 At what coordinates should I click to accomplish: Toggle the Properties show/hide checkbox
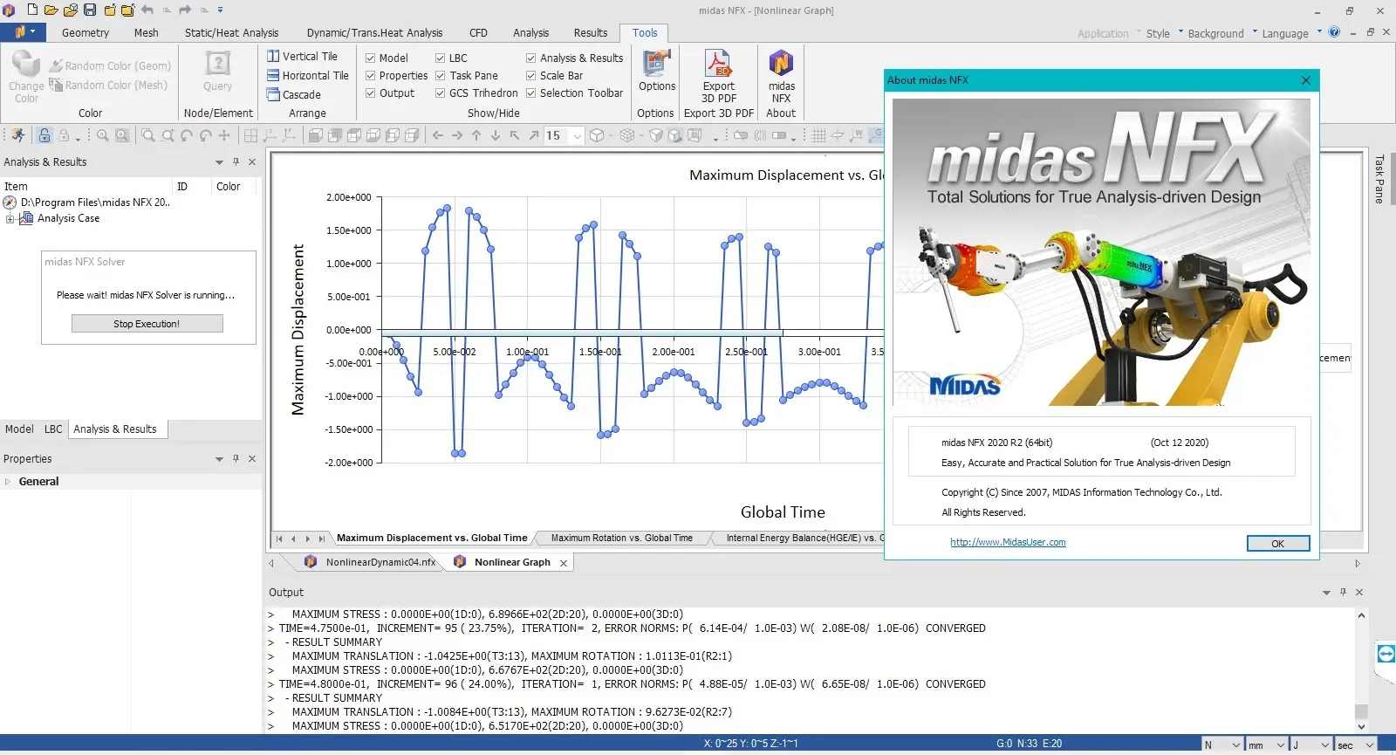(x=371, y=76)
